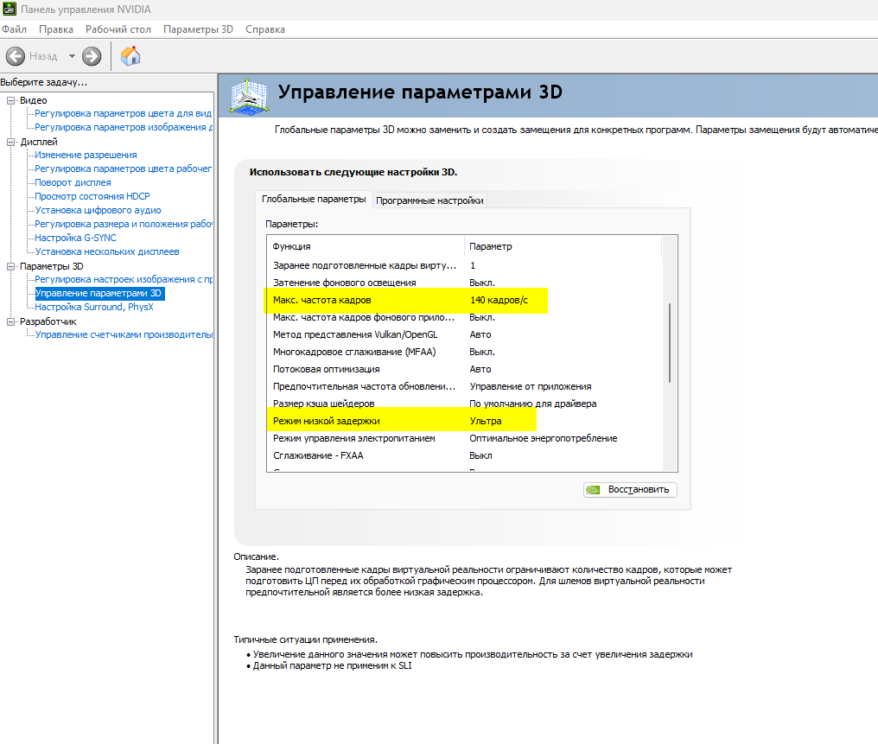Collapse the Разработчик tree node
The height and width of the screenshot is (744, 878).
pos(10,321)
